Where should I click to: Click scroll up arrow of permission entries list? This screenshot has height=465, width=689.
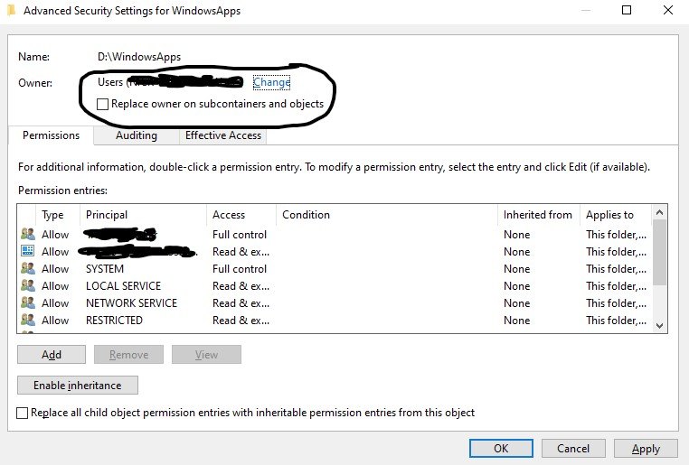659,212
